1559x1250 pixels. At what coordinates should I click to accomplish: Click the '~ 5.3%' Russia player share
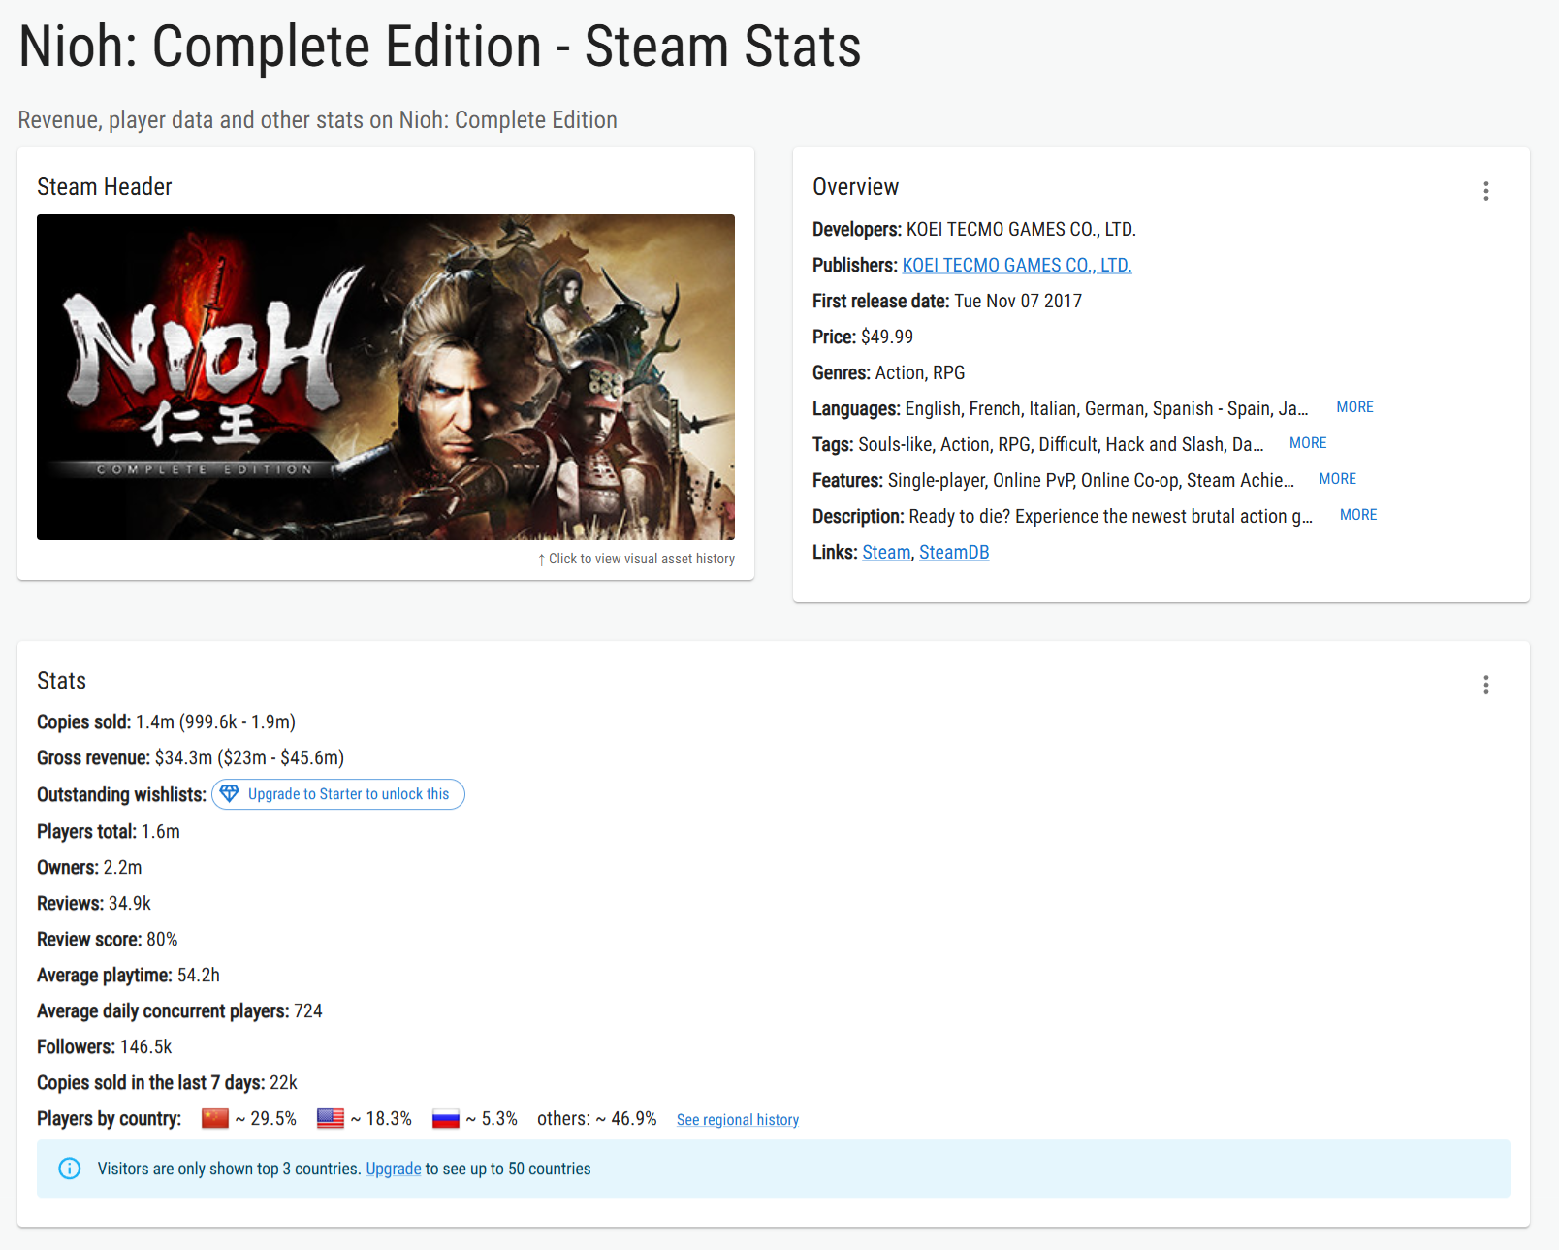(x=492, y=1119)
